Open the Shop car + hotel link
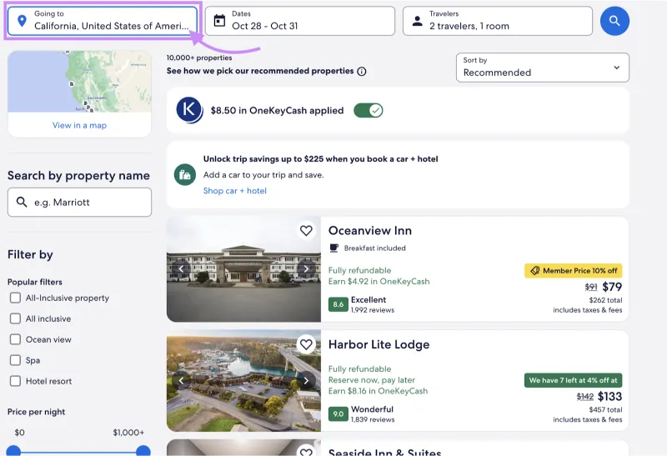 [x=234, y=191]
